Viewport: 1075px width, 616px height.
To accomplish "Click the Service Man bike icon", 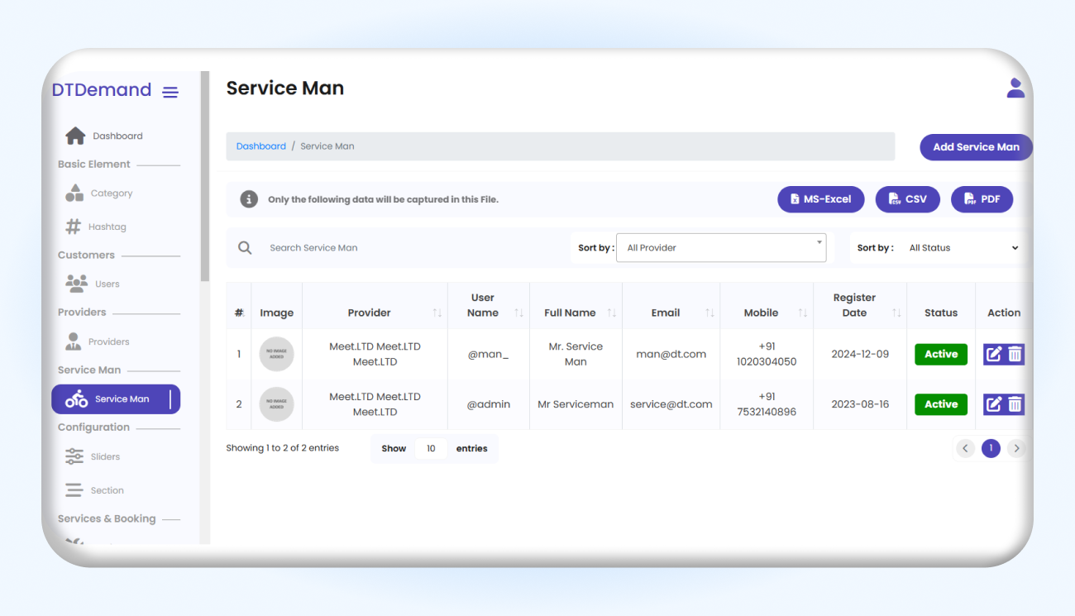I will point(76,399).
